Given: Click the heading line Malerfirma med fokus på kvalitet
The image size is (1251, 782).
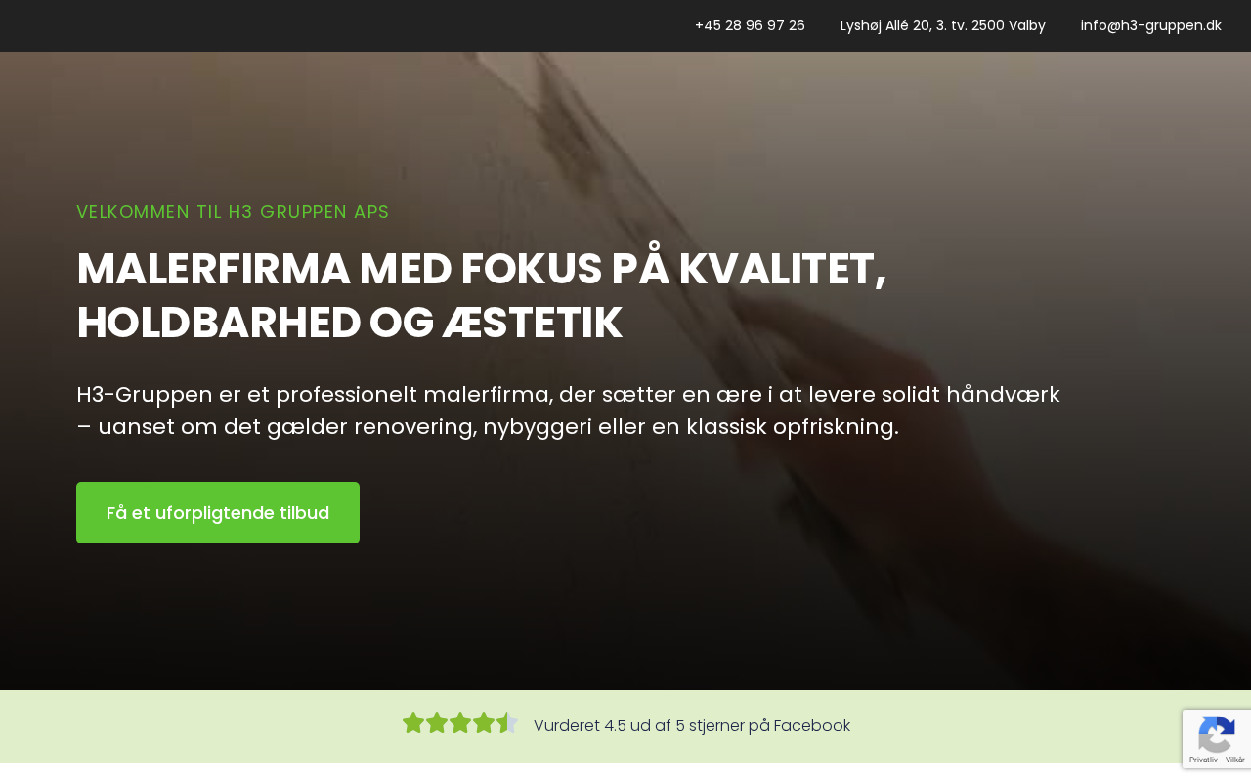Looking at the screenshot, I should tap(482, 269).
